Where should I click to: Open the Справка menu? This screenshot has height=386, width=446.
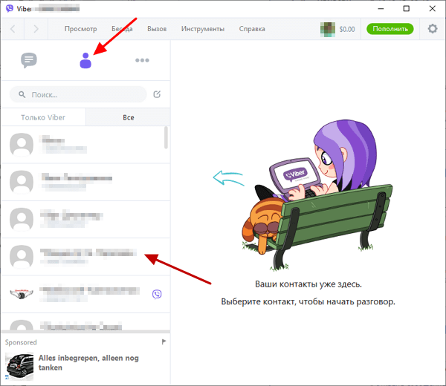point(252,29)
